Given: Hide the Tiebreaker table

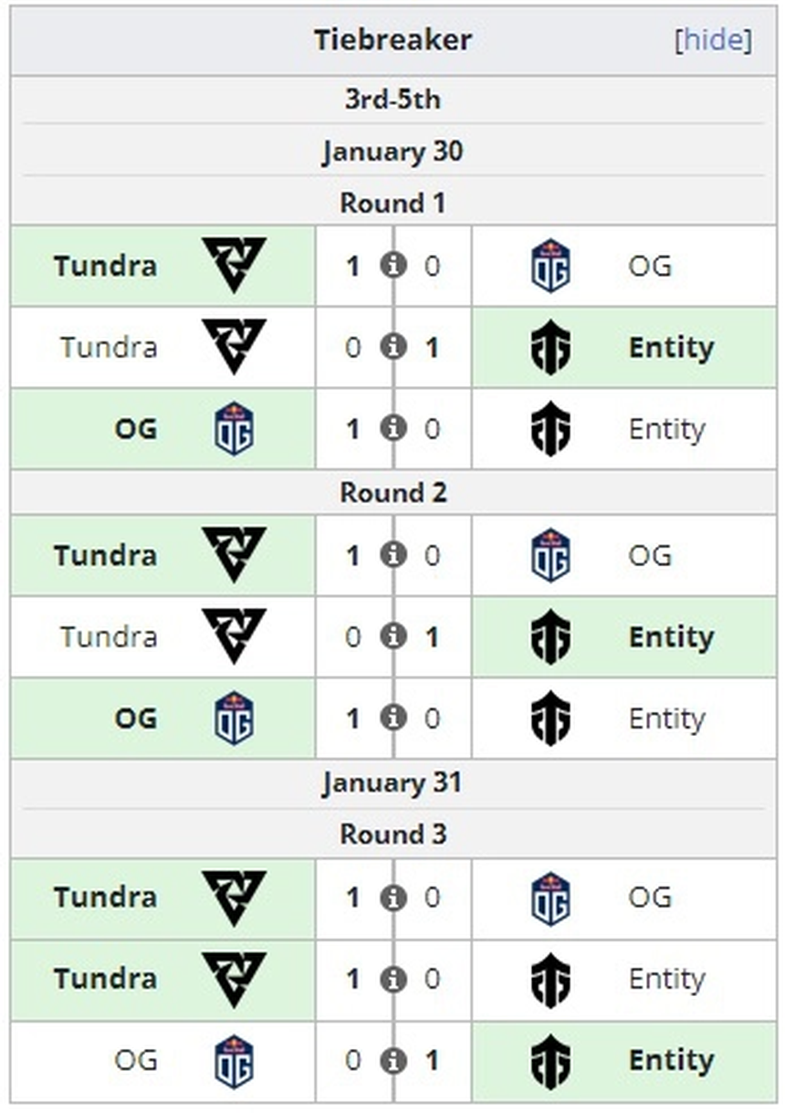Looking at the screenshot, I should pyautogui.click(x=713, y=41).
